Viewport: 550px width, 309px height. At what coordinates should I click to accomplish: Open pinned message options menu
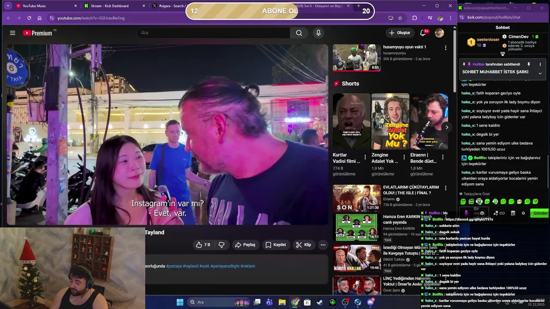(x=540, y=64)
